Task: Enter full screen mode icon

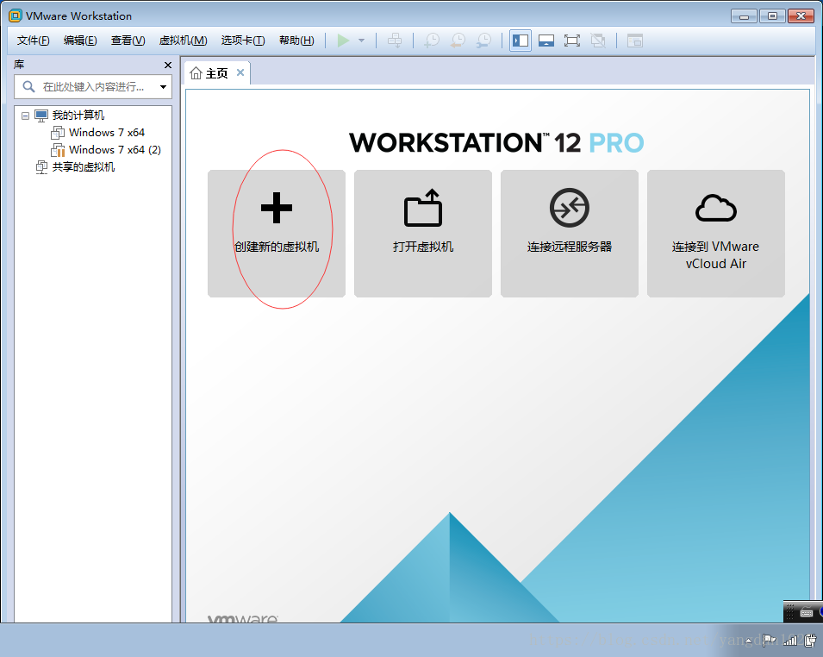Action: coord(572,41)
